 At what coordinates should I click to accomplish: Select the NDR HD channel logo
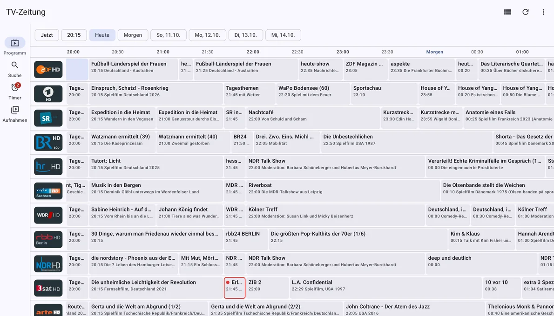click(48, 264)
